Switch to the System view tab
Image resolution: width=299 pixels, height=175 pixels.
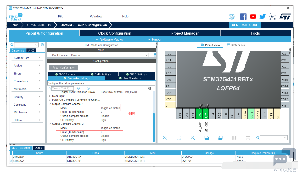[x=236, y=45]
